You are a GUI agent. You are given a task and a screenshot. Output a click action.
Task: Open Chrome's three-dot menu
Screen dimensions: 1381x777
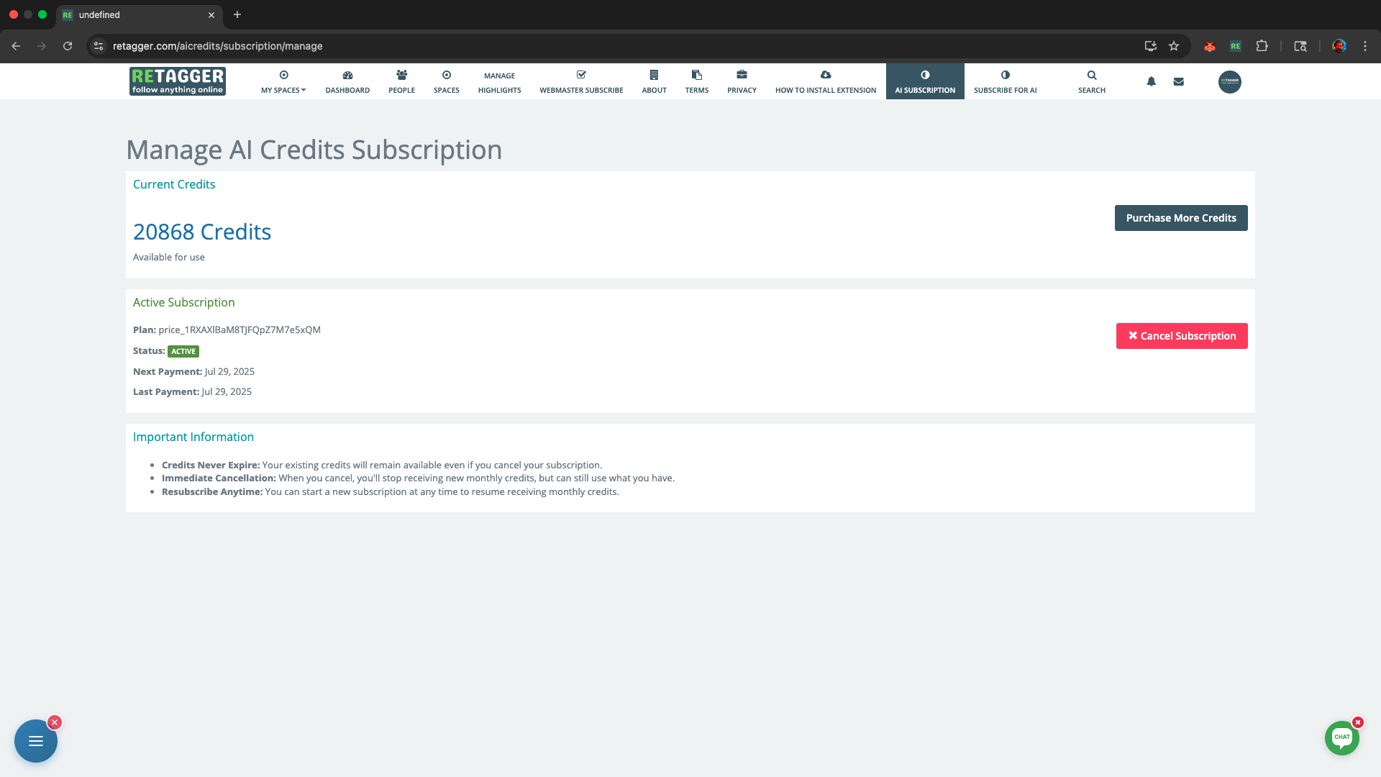pos(1364,46)
